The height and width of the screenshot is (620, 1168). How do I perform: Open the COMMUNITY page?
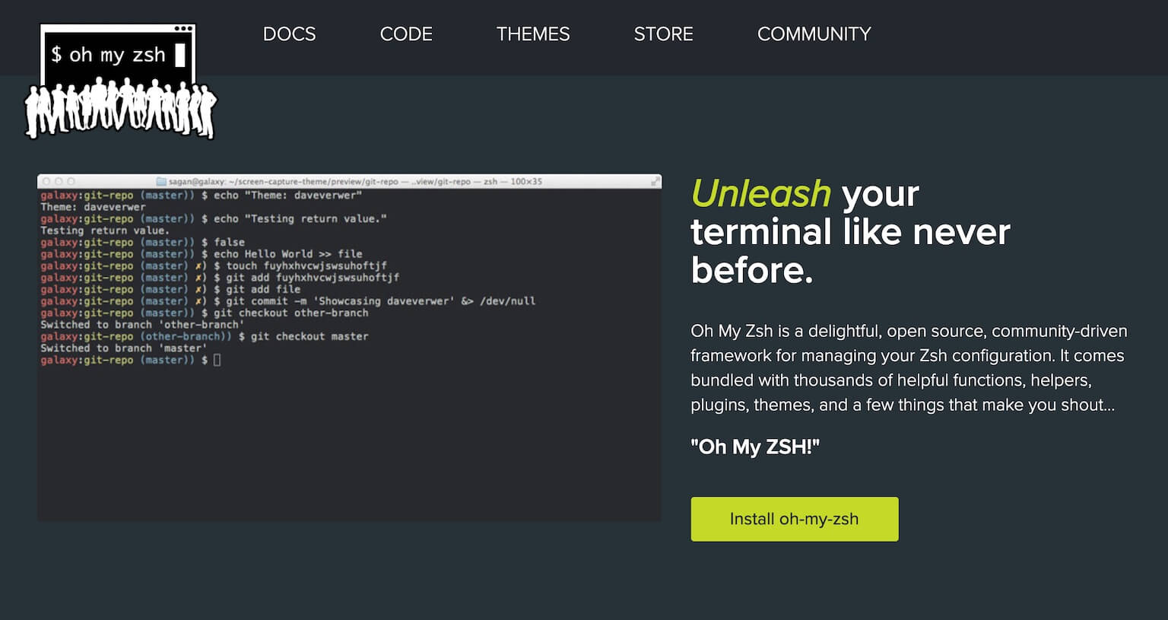coord(814,34)
